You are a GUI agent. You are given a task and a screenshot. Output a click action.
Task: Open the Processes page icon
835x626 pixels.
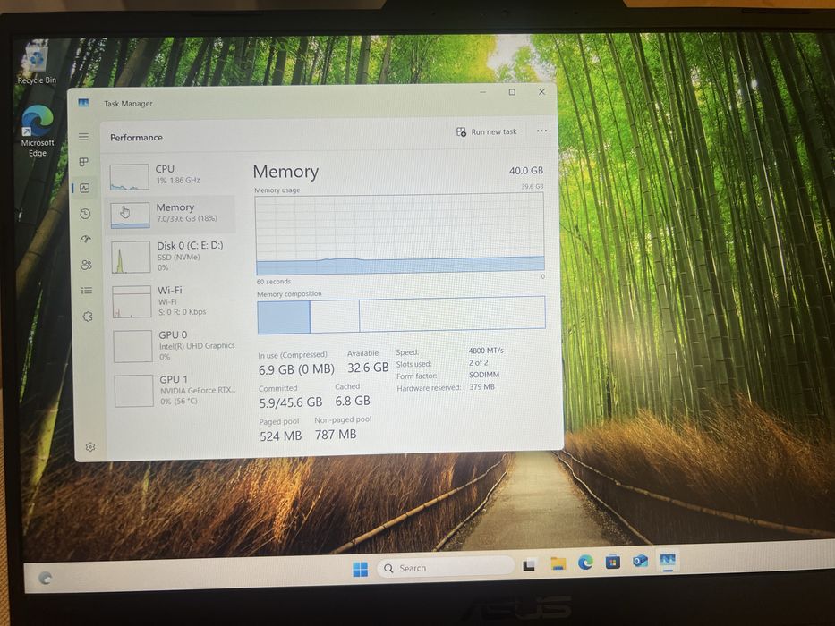pos(83,162)
